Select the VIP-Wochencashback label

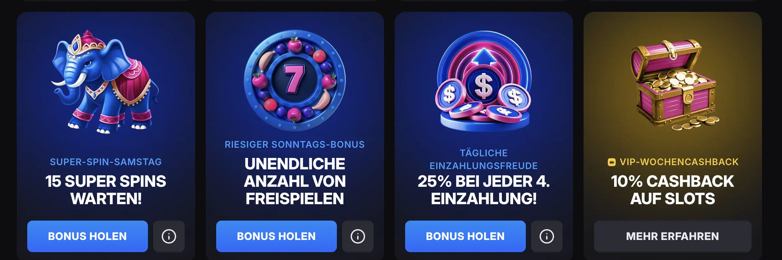point(679,162)
